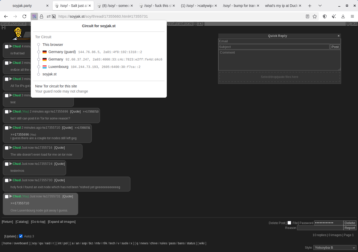Image resolution: width=358 pixels, height=252 pixels.
Task: Open post menu arrow on 'is that bad' post
Action: pyautogui.click(x=11, y=46)
